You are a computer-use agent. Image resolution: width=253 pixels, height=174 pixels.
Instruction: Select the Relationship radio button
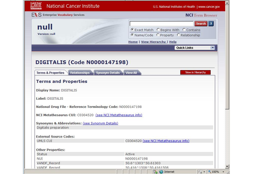pyautogui.click(x=178, y=35)
